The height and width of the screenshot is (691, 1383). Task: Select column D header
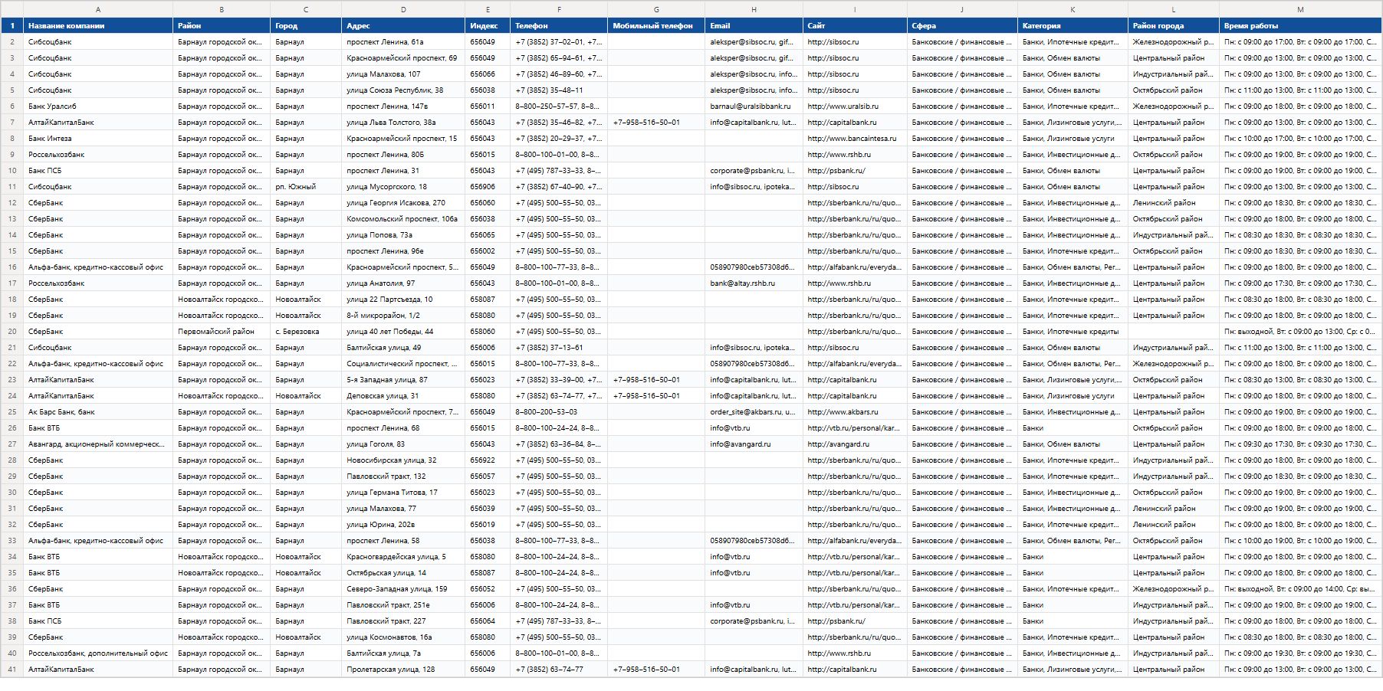click(403, 9)
